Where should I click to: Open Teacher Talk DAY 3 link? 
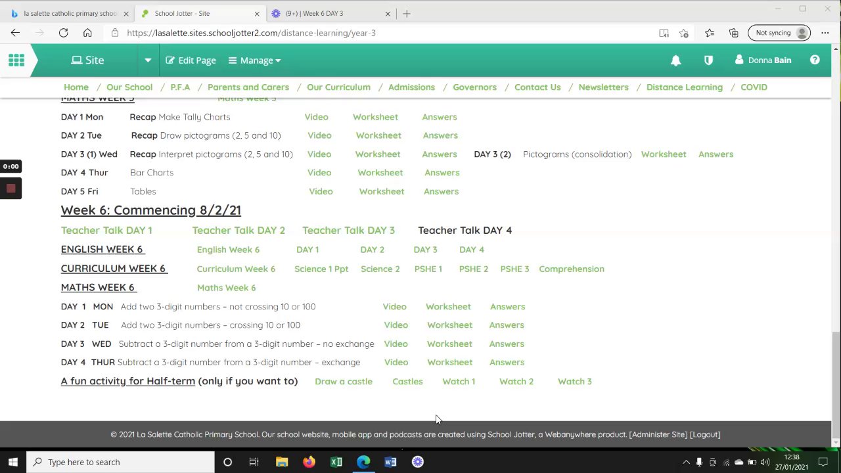tap(348, 231)
